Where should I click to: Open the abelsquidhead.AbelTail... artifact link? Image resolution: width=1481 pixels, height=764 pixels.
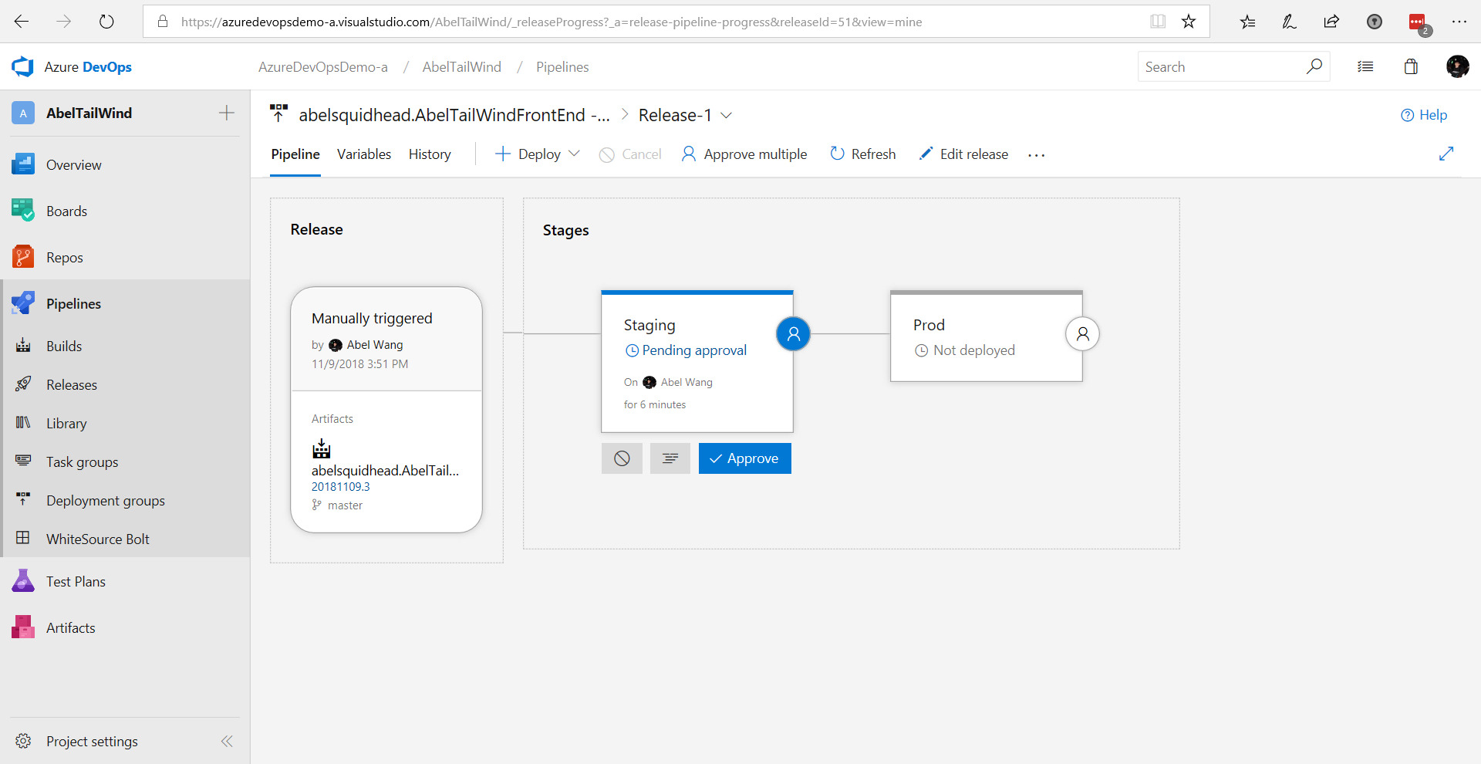(x=385, y=471)
